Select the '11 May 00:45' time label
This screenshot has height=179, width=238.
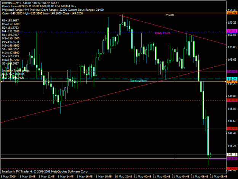(142, 176)
